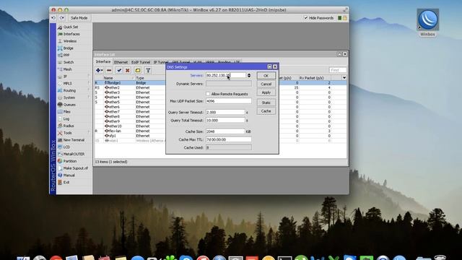Click the Cache button

266,110
